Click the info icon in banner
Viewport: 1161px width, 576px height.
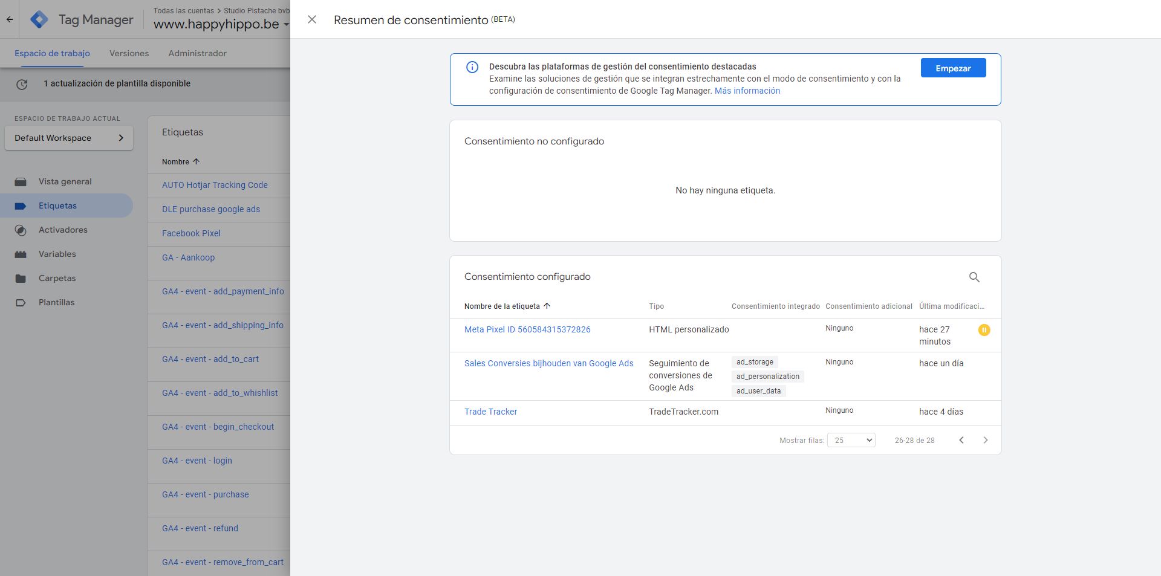coord(472,67)
